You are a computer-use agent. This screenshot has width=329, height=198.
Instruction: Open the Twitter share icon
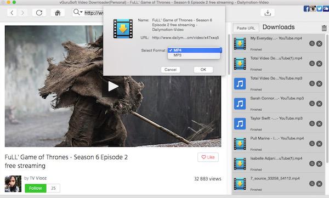320,9
